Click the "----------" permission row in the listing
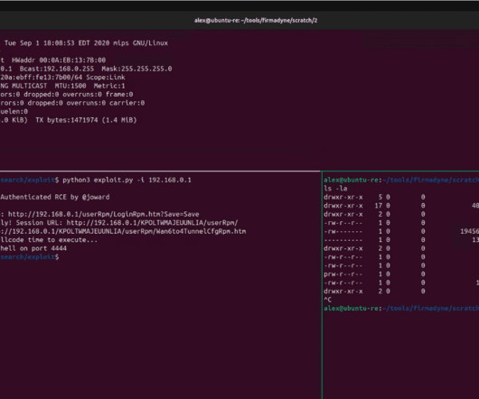 [x=401, y=240]
